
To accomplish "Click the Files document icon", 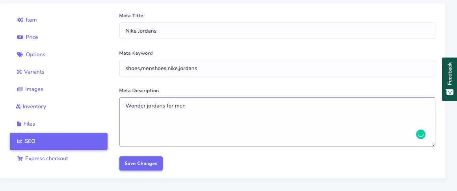I will pos(19,124).
